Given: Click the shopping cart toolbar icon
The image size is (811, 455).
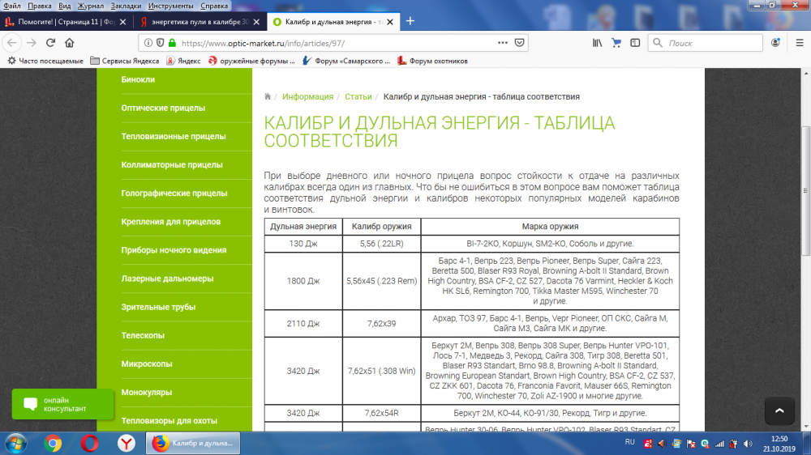Looking at the screenshot, I should [x=616, y=43].
